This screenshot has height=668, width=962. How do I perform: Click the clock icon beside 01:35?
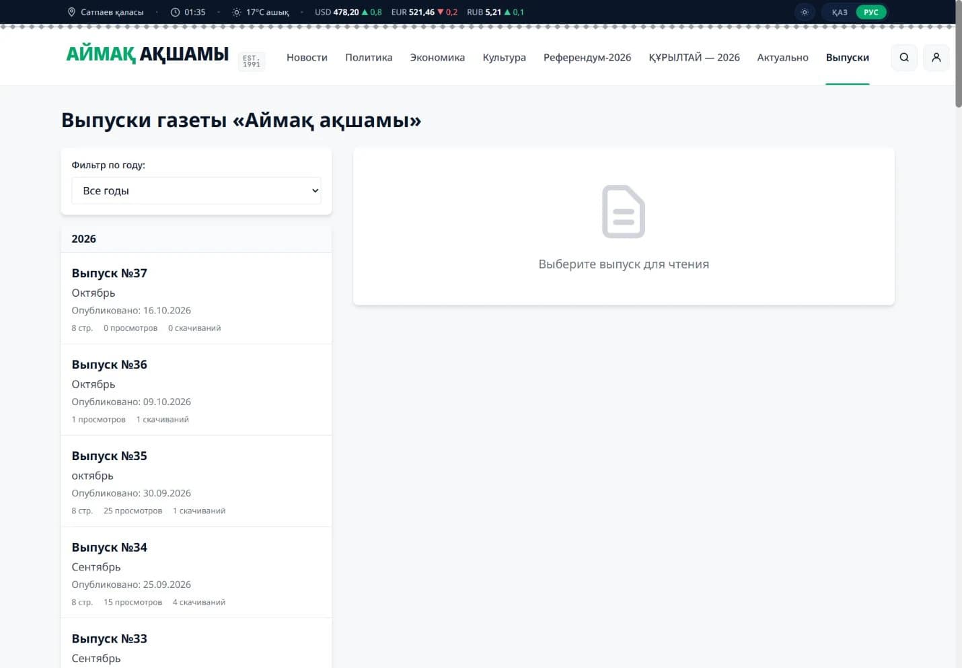click(175, 12)
